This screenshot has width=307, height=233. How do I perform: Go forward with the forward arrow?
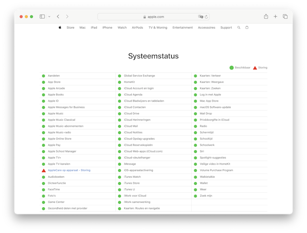(67, 17)
